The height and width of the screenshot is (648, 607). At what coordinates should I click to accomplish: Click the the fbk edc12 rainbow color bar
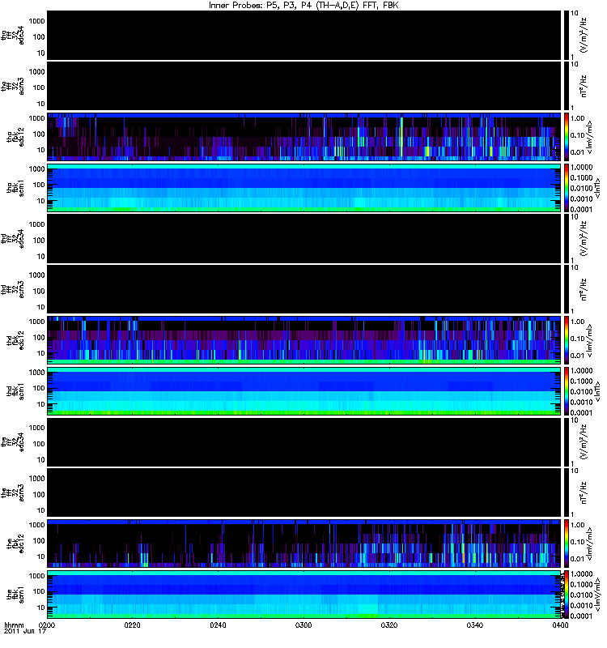pos(567,544)
